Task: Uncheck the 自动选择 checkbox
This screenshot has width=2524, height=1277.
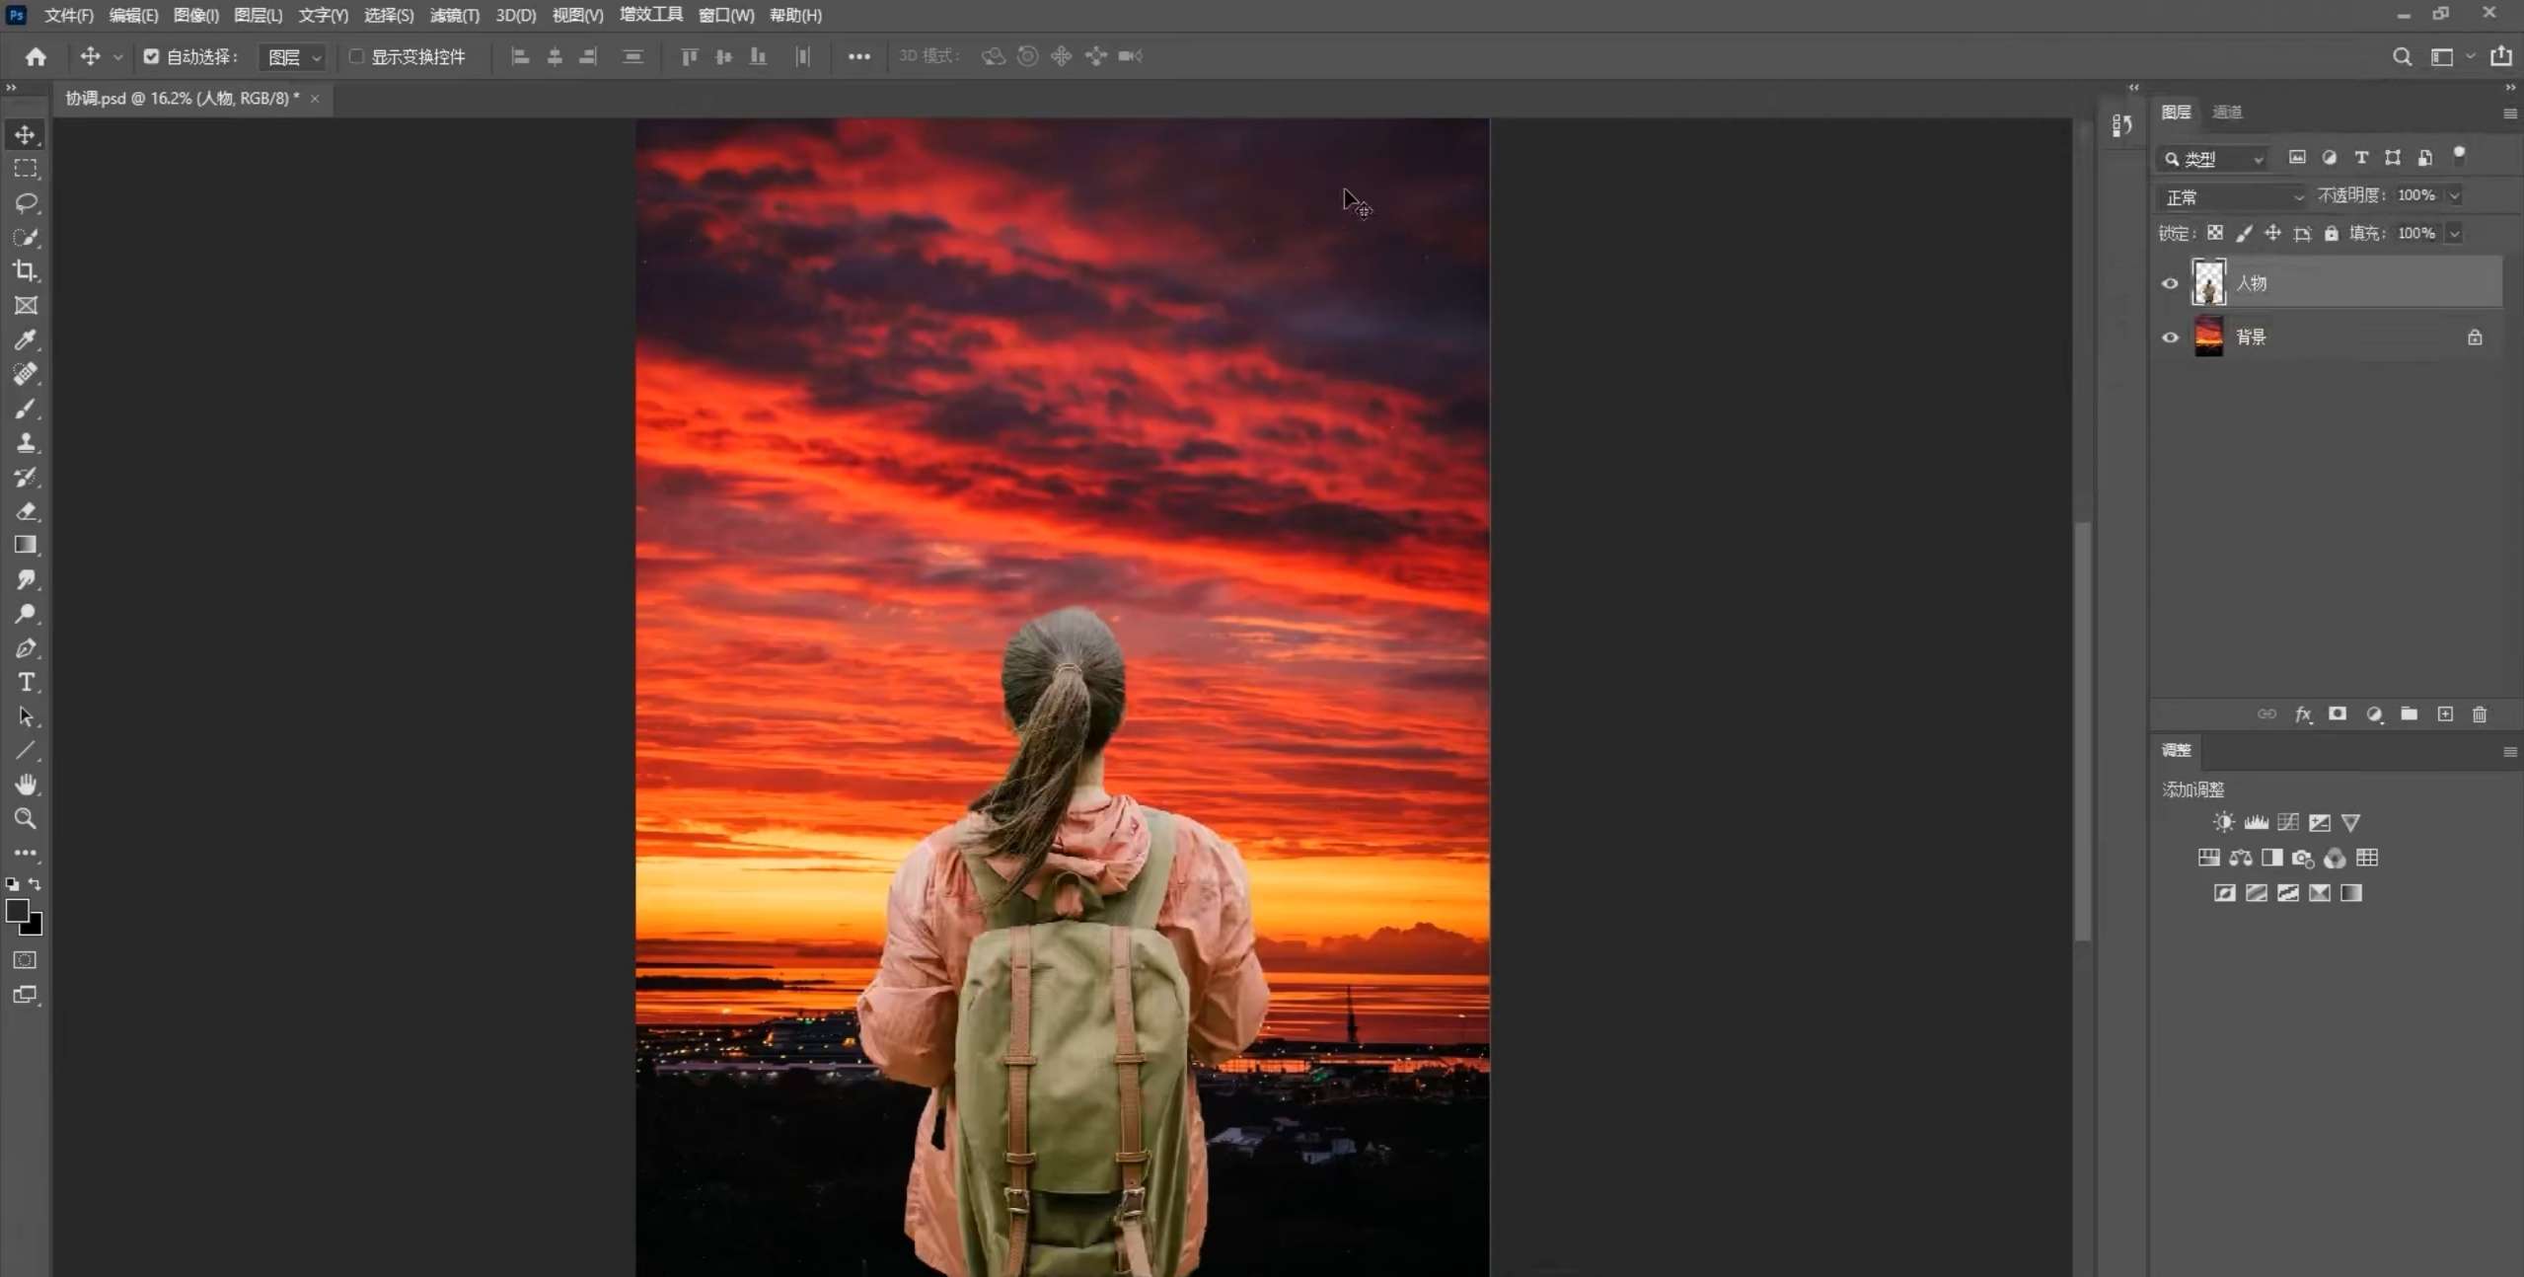Action: (x=150, y=56)
